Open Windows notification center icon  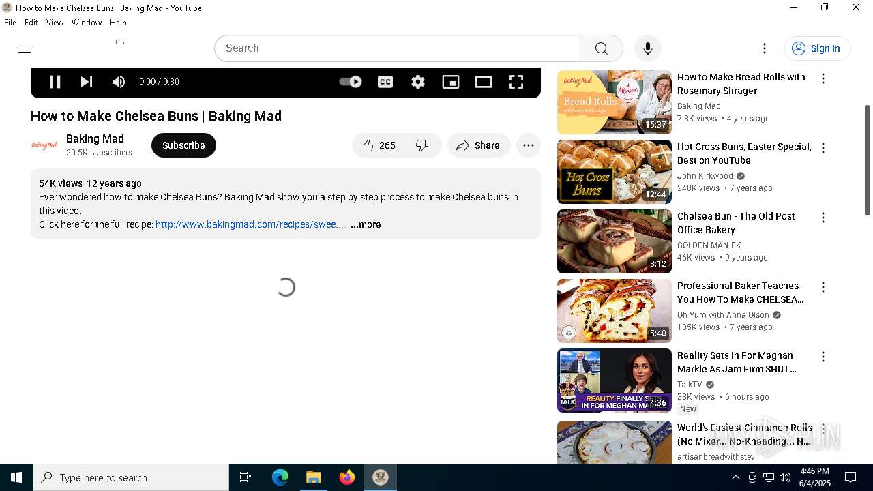[x=850, y=477]
